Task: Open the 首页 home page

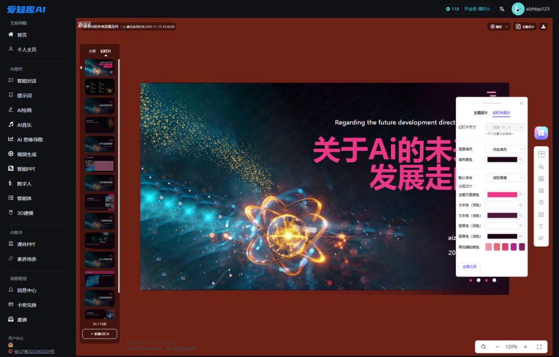Action: coord(22,35)
